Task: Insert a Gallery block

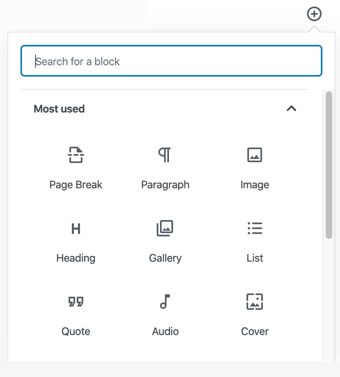Action: pyautogui.click(x=165, y=241)
